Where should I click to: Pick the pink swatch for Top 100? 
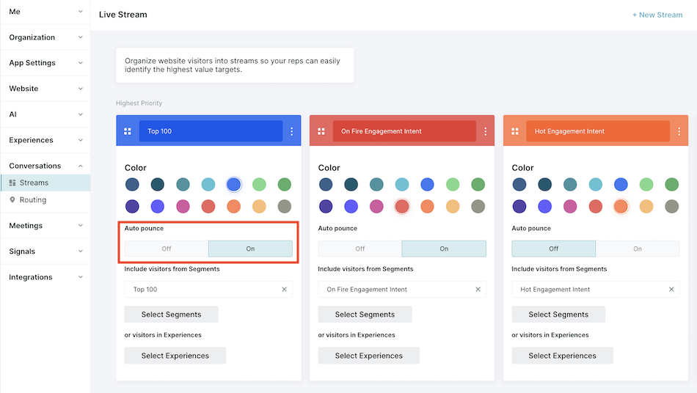pos(183,207)
